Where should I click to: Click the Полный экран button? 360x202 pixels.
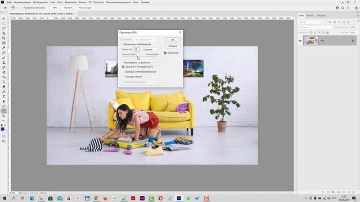[x=85, y=8]
